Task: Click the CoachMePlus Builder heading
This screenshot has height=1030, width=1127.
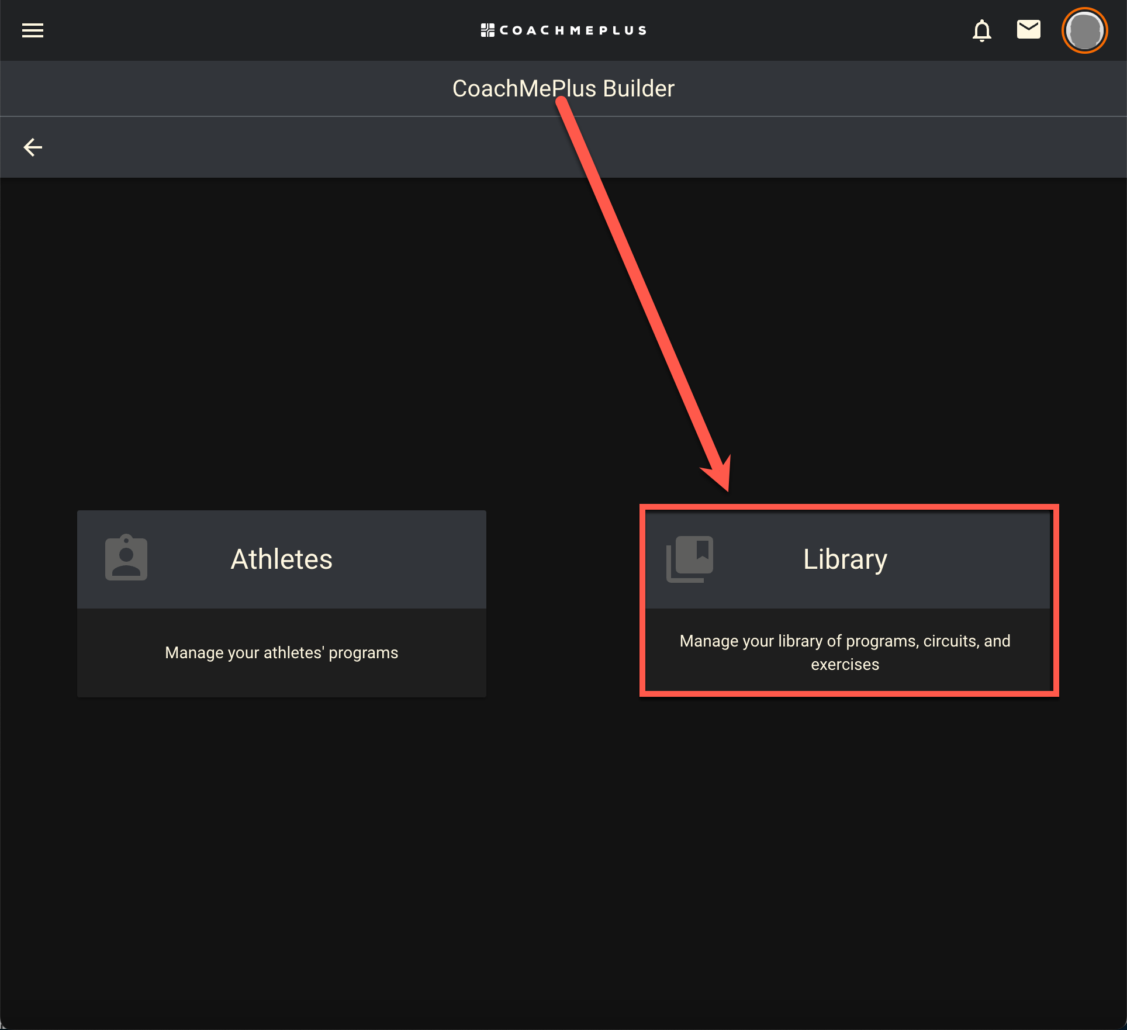Action: tap(563, 89)
